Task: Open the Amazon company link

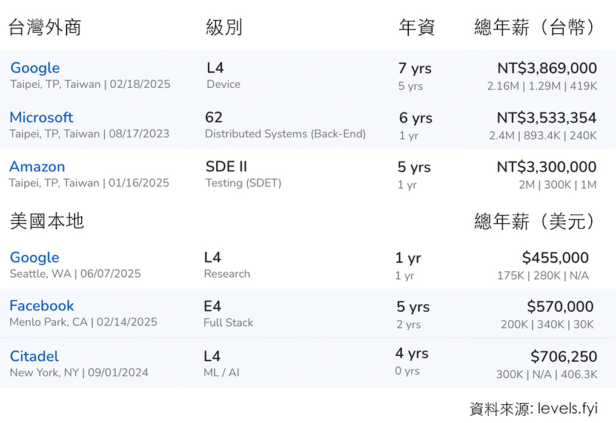Action: tap(37, 167)
